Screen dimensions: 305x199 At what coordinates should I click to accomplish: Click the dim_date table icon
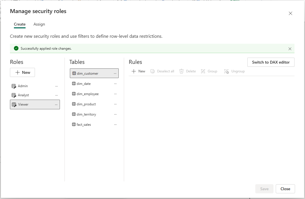[x=74, y=83]
